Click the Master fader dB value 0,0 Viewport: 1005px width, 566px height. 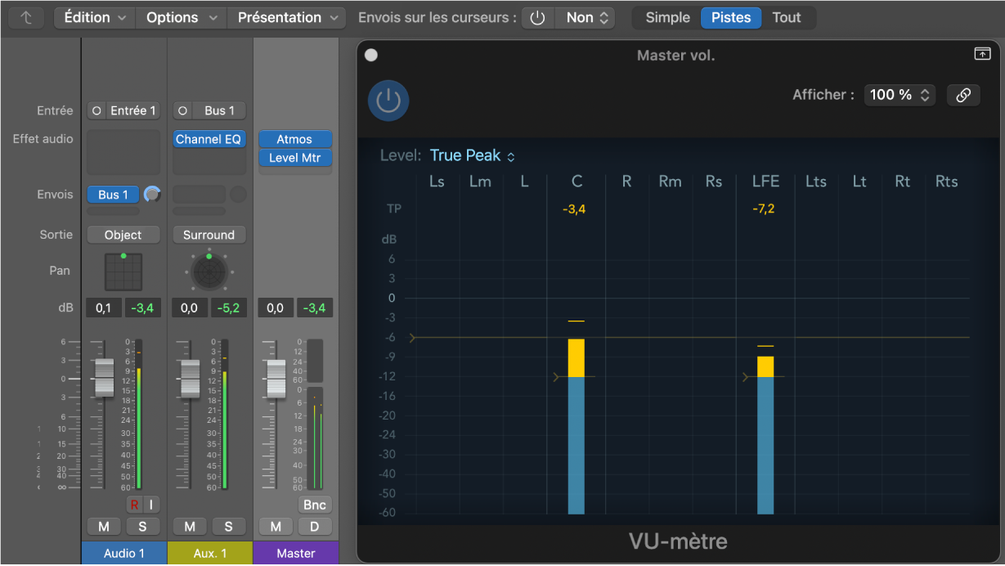tap(275, 308)
